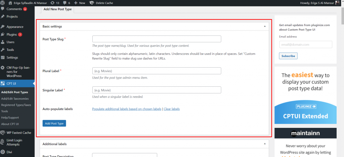Image resolution: width=344 pixels, height=157 pixels.
Task: Click the Post Type Slug field
Action: (x=157, y=39)
